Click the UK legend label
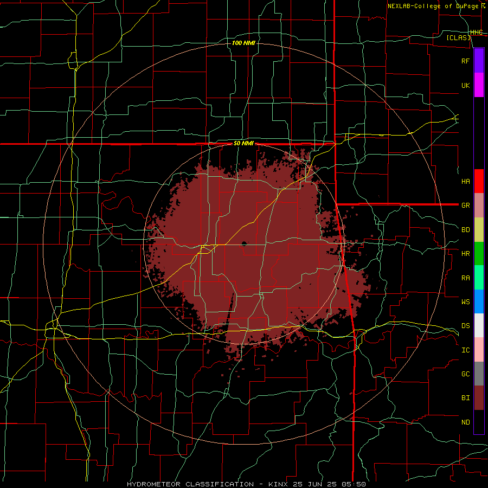 click(465, 85)
